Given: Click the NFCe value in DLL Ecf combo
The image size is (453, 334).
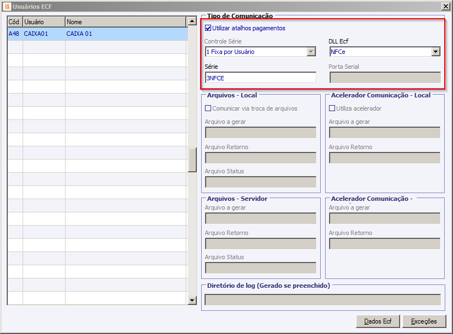Looking at the screenshot, I should tap(338, 52).
